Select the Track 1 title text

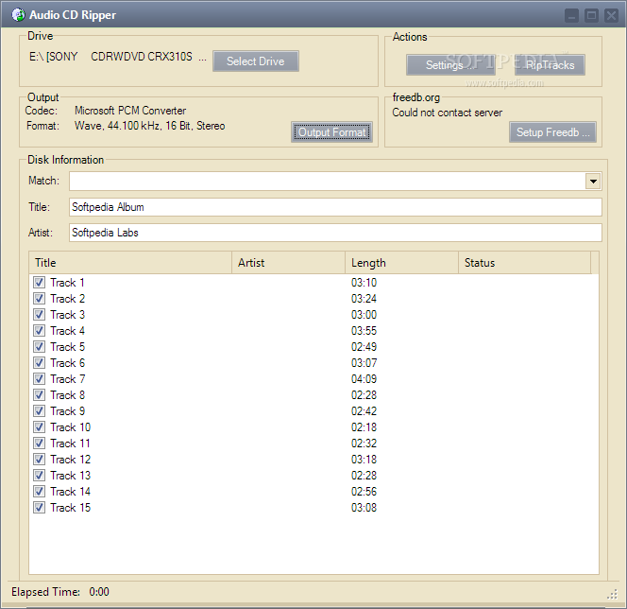pyautogui.click(x=67, y=283)
